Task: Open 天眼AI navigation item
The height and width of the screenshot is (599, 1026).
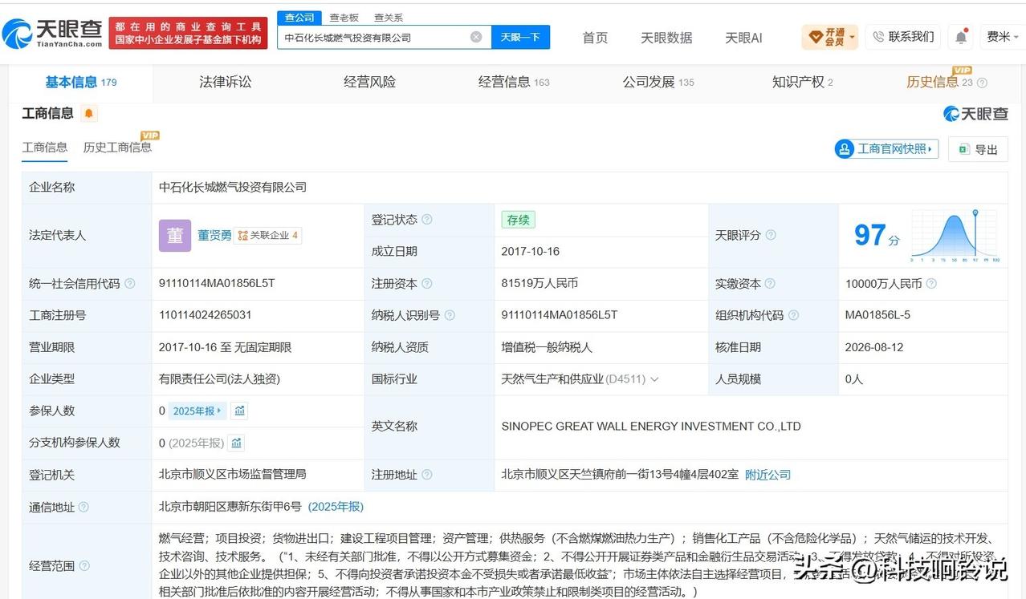Action: click(743, 38)
